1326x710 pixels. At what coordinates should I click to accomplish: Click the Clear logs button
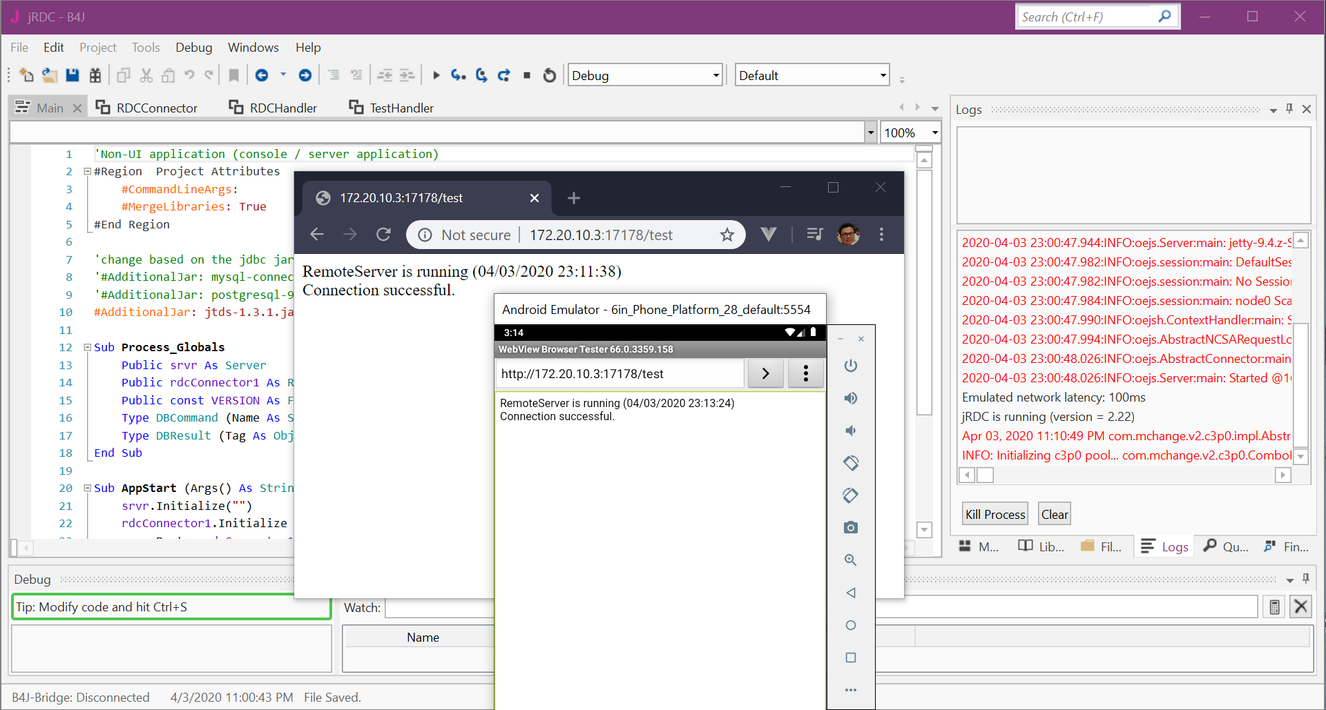click(1055, 515)
